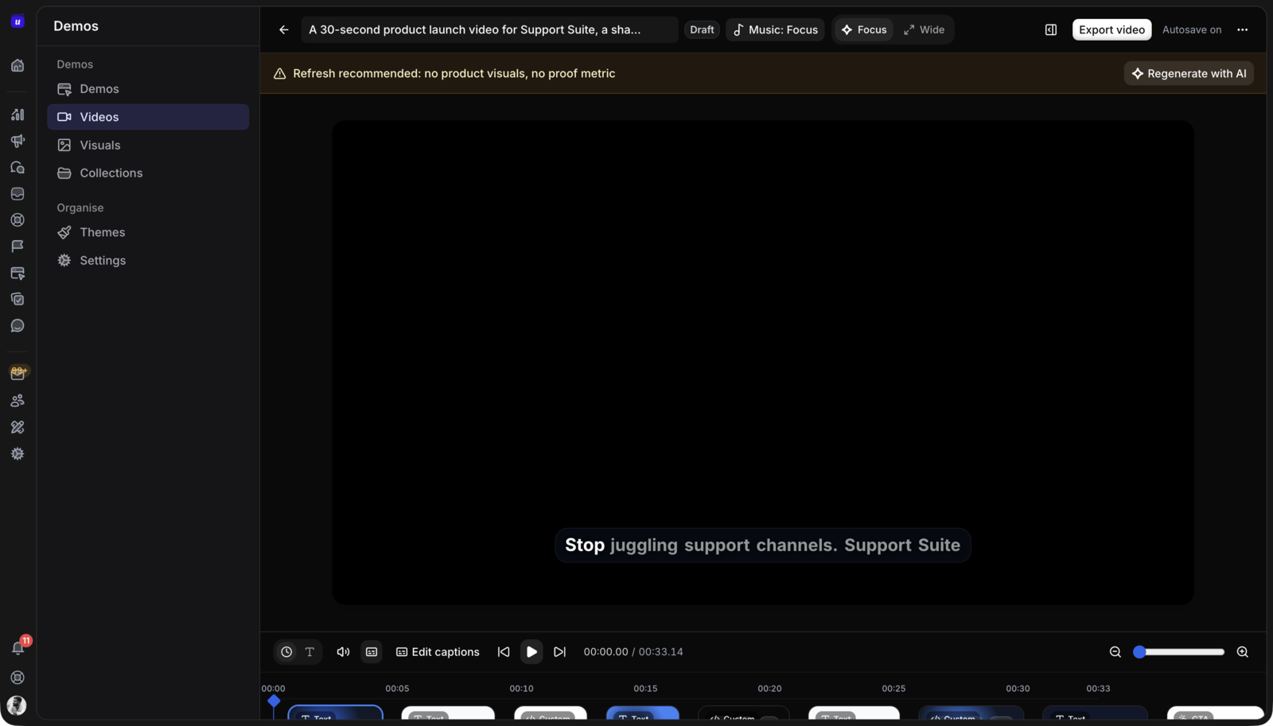The width and height of the screenshot is (1273, 726).
Task: Open the gear settings icon in the rail
Action: click(18, 453)
